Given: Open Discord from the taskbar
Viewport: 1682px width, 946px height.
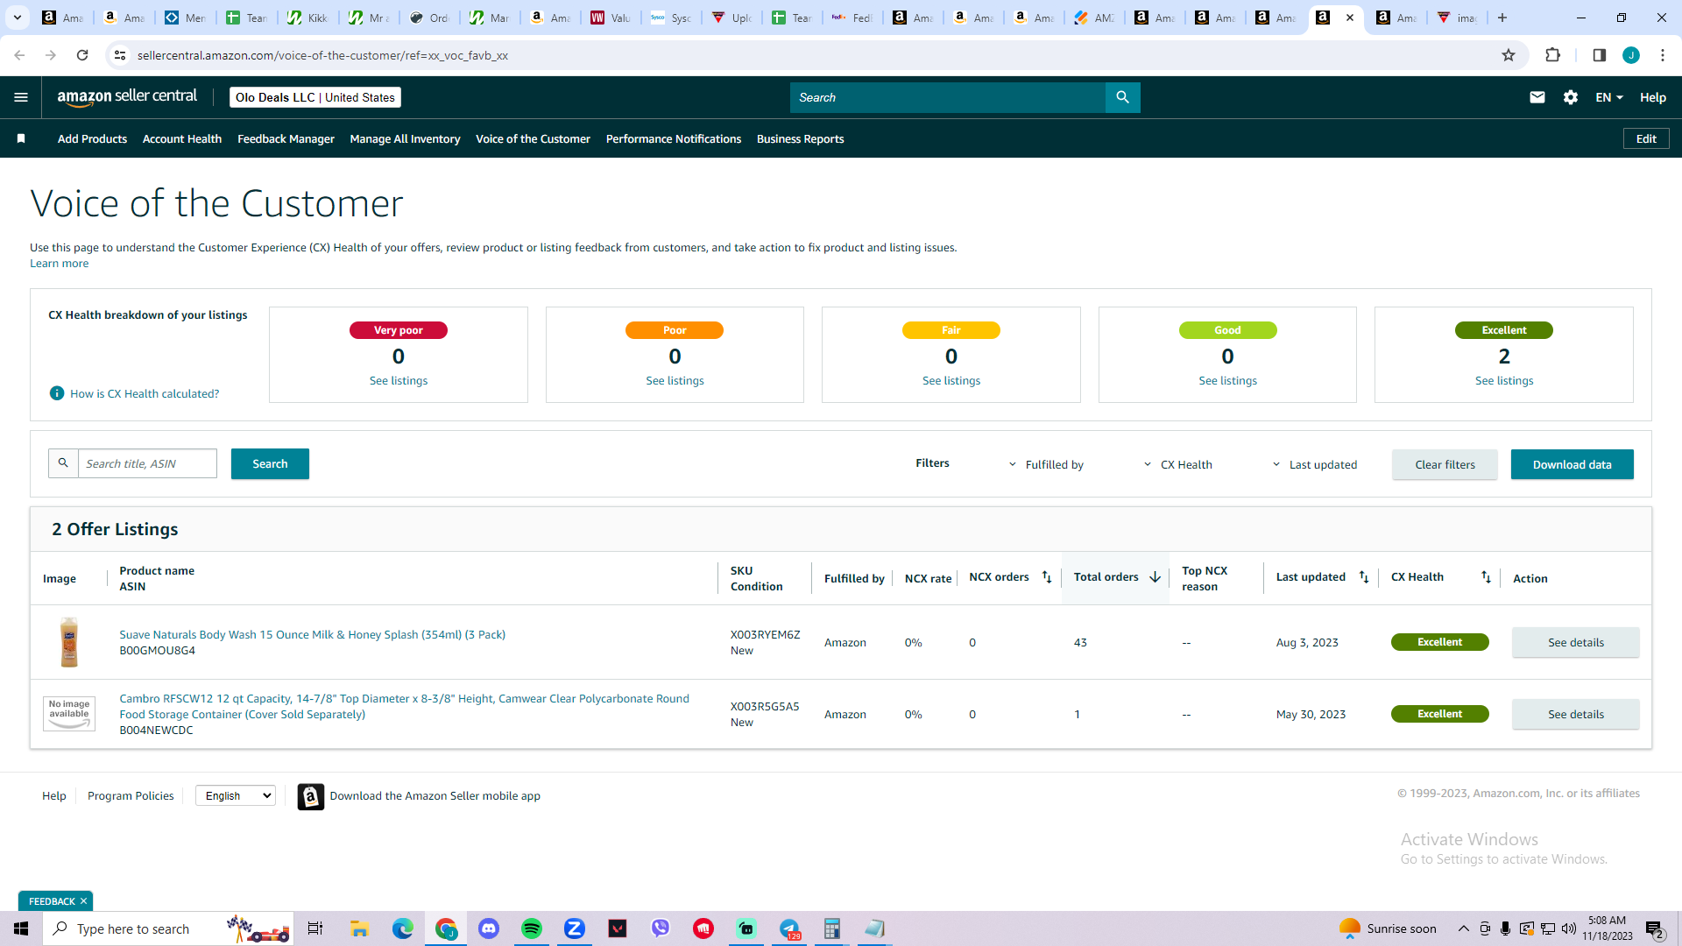Looking at the screenshot, I should (489, 928).
